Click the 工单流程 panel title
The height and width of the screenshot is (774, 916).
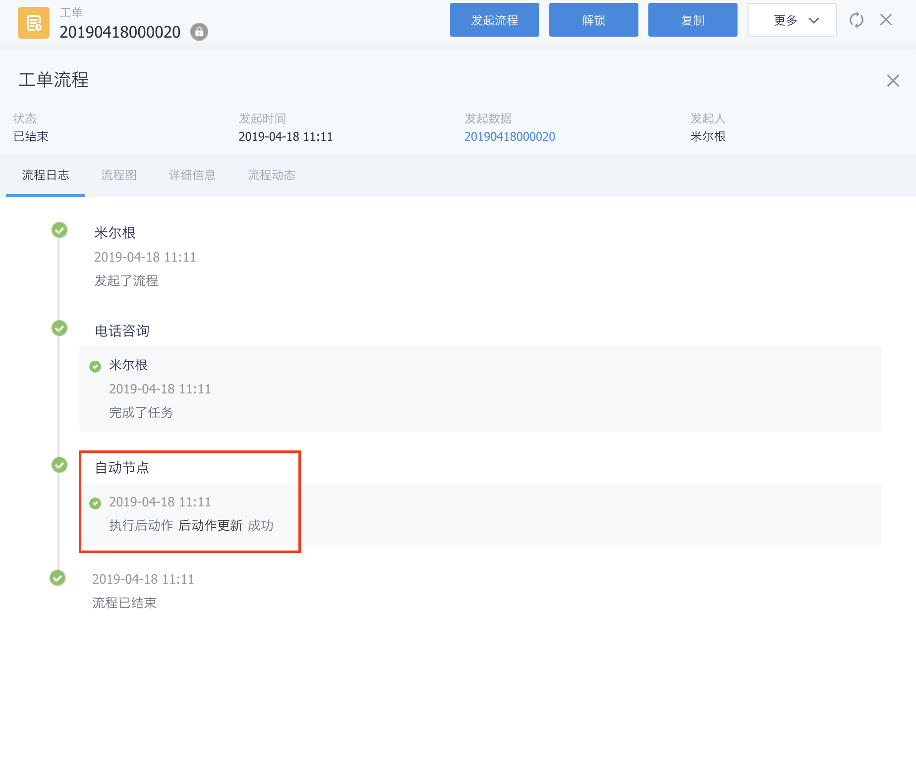tap(54, 80)
